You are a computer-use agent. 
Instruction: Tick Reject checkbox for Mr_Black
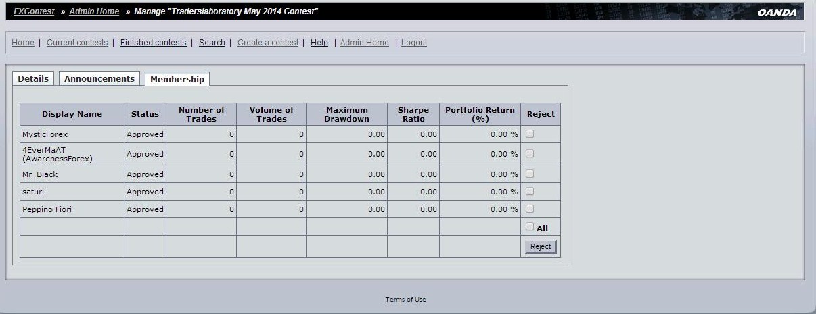(x=530, y=174)
